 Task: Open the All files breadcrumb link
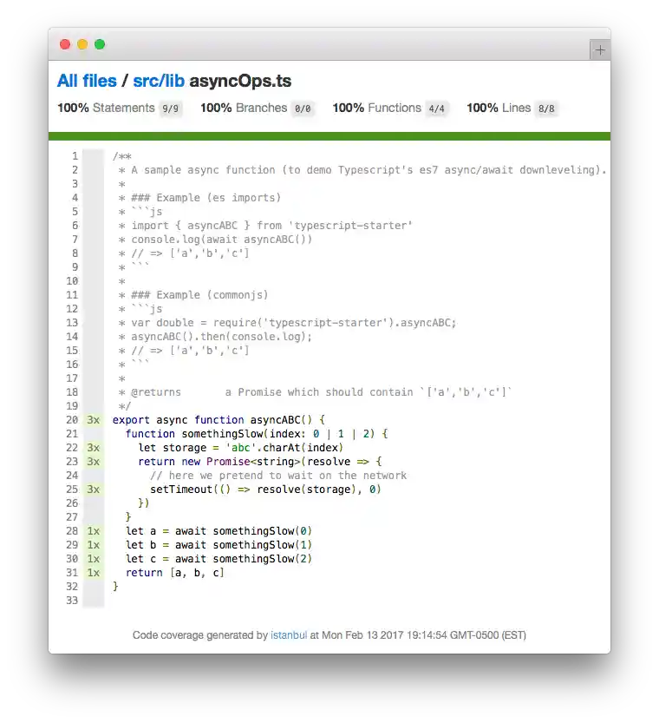coord(87,81)
